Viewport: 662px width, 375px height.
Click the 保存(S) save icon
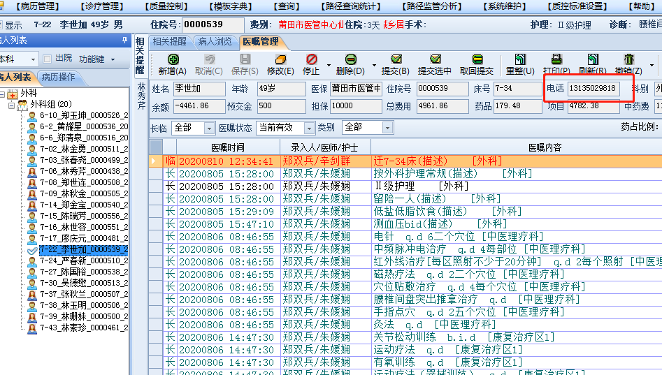245,59
